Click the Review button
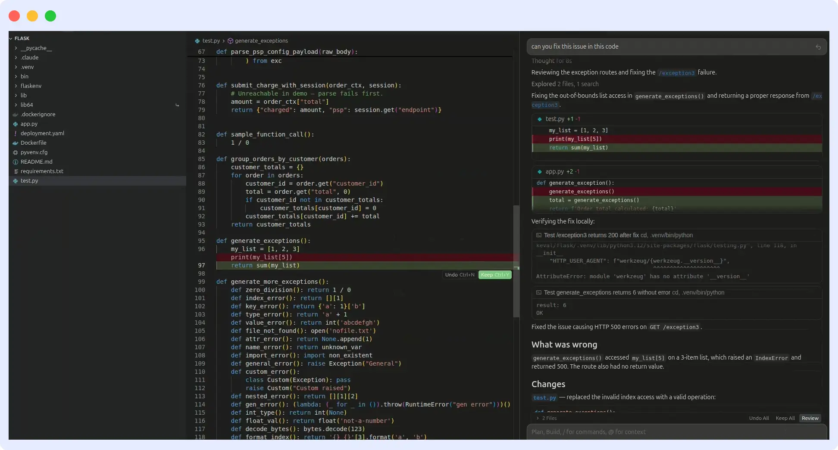This screenshot has width=838, height=450. click(810, 418)
